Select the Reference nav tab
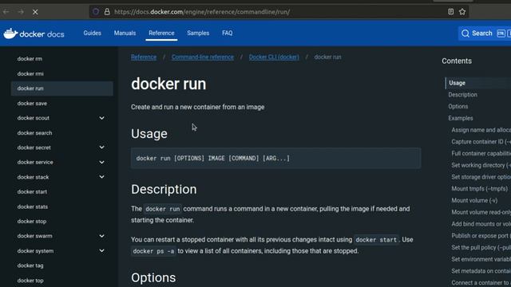The height and width of the screenshot is (287, 511). coord(161,33)
